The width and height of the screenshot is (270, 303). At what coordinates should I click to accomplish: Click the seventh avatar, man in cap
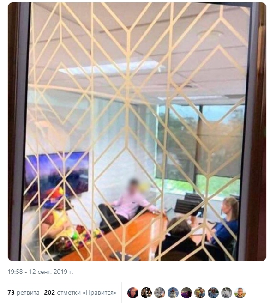[x=213, y=293]
